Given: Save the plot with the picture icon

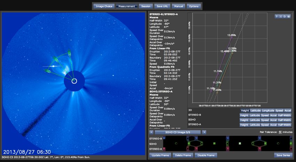Looking at the screenshot, I should tap(289, 17).
